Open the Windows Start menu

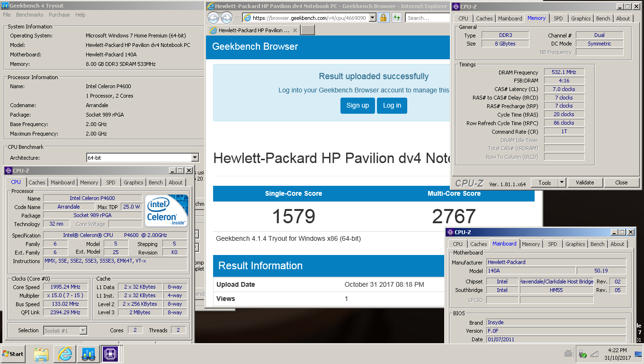tap(13, 354)
